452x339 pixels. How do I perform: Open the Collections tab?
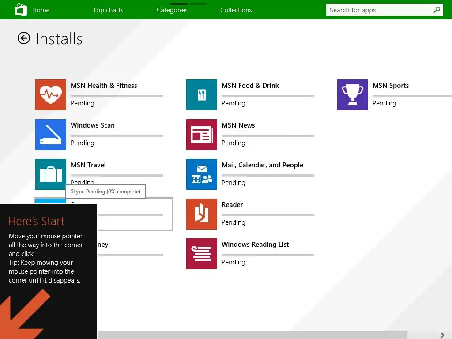236,10
